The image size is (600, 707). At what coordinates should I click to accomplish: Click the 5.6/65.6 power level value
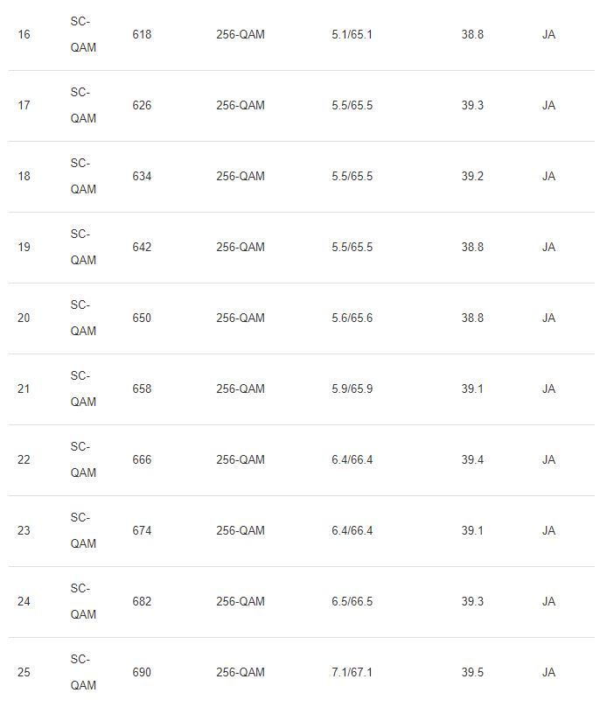pos(352,318)
